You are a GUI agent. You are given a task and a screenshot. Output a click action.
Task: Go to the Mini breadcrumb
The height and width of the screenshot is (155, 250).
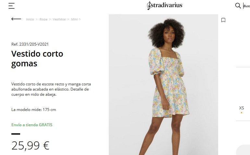coord(74,19)
